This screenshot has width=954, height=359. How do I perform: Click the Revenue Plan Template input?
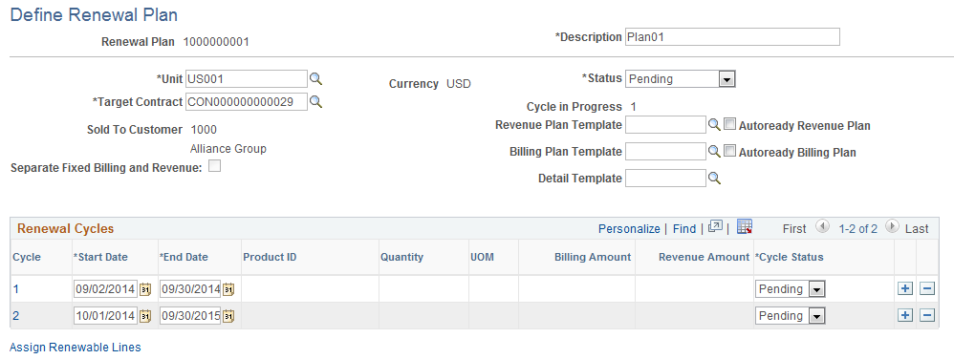pos(665,125)
